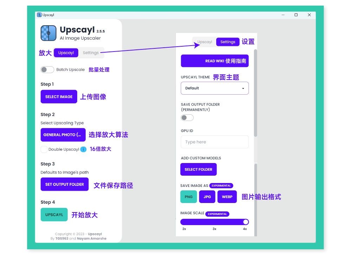351x257 pixels.
Task: Click the settings panel lower scrollbar thumb
Action: tap(256, 200)
